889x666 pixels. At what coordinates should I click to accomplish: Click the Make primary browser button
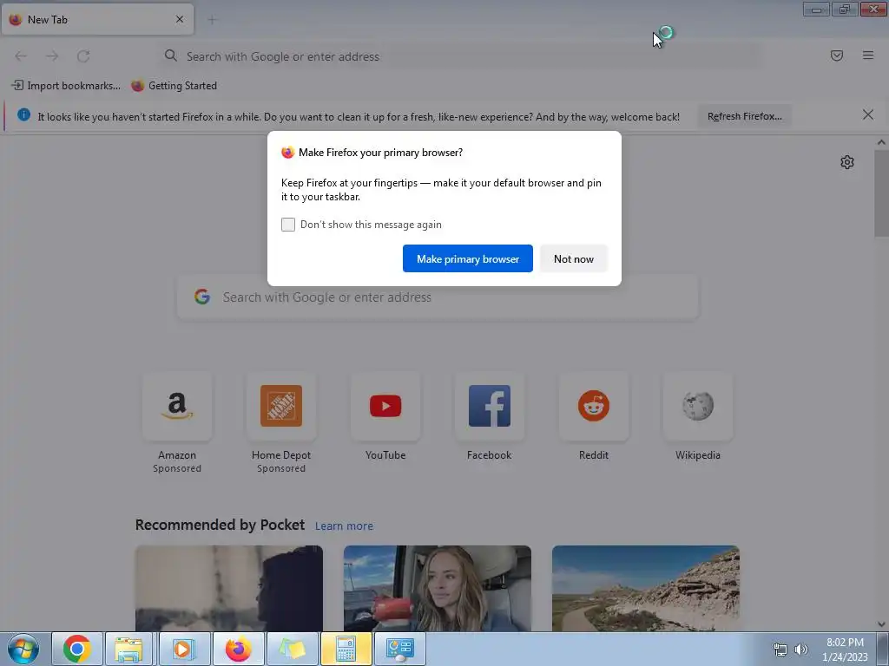coord(468,258)
